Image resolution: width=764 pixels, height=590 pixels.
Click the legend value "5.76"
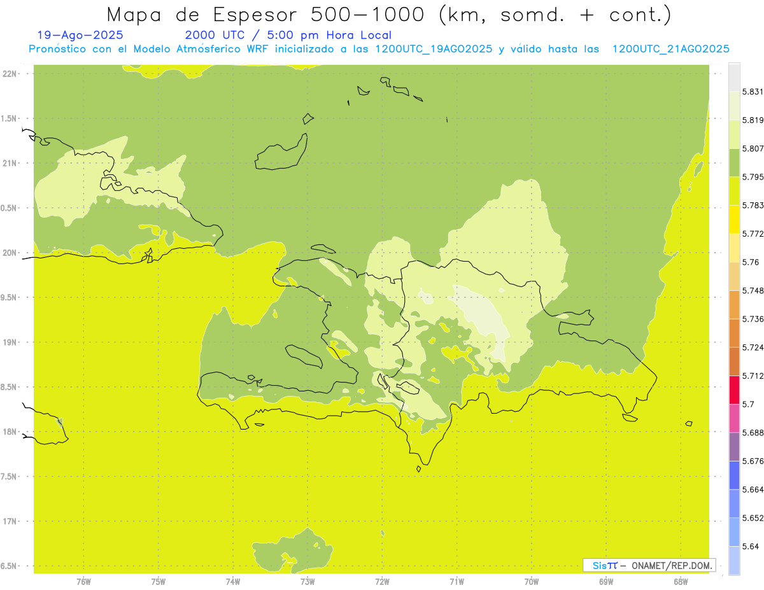click(x=750, y=262)
